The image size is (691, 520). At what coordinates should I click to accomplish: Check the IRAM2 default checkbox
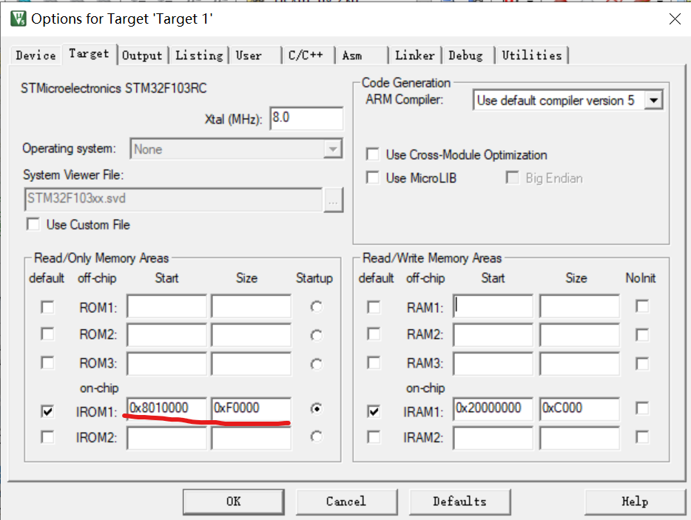point(374,437)
